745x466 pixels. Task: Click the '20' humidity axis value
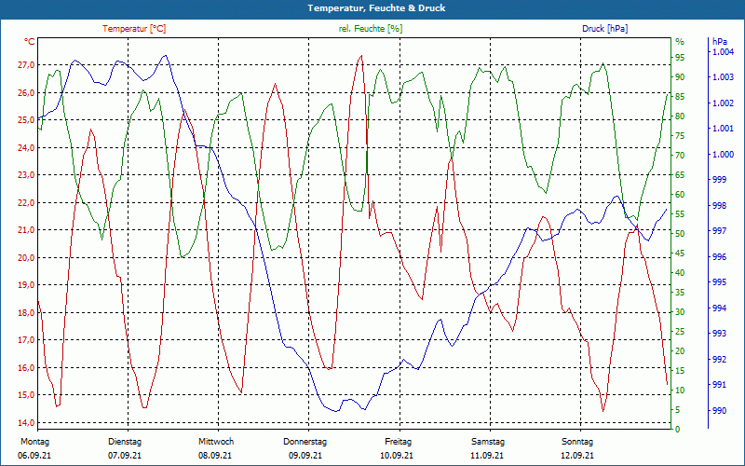[680, 351]
